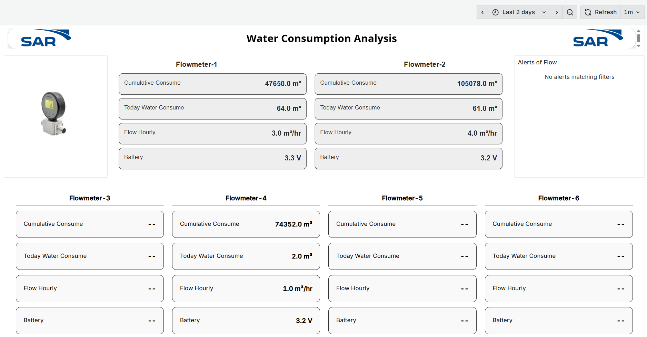This screenshot has height=337, width=647.
Task: Shift time range backward with left arrow
Action: (x=482, y=12)
